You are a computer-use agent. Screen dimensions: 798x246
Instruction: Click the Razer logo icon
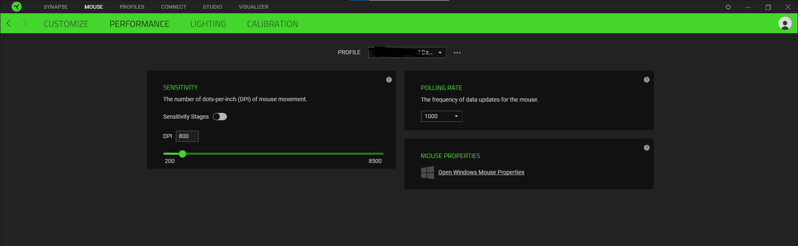coord(17,7)
